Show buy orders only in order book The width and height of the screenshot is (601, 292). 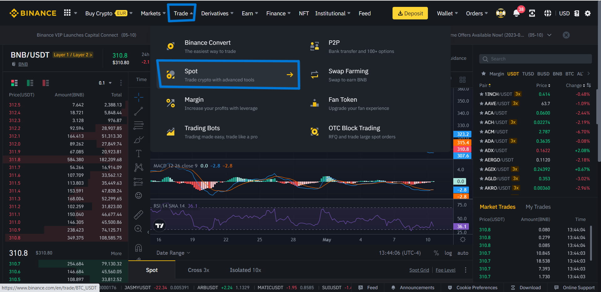(30, 83)
